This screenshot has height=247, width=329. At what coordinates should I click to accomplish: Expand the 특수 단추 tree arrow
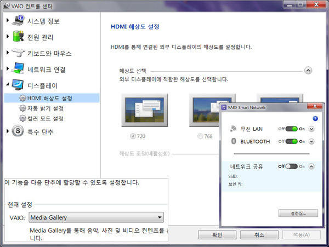coord(8,131)
